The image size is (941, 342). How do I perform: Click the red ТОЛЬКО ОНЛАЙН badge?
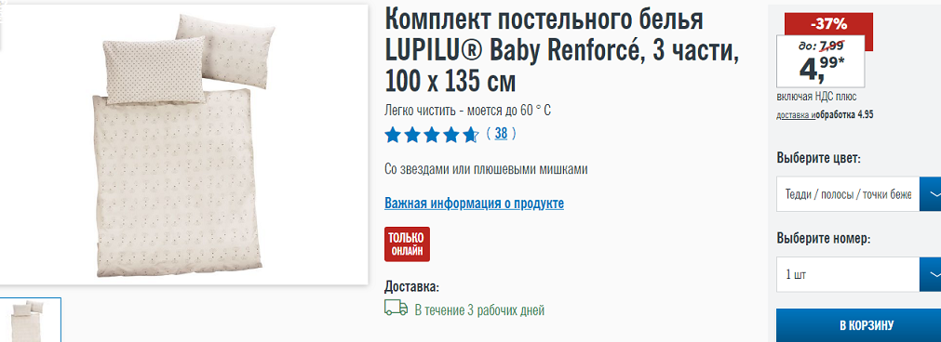pos(408,244)
